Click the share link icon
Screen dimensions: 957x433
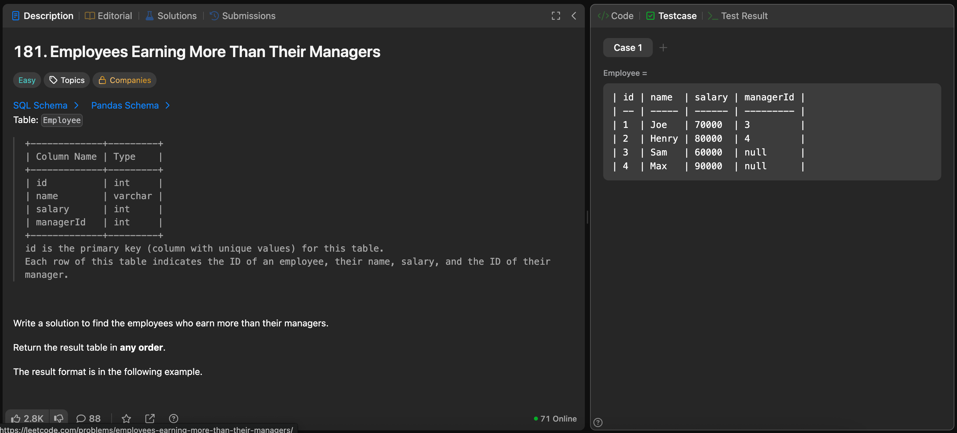[150, 419]
